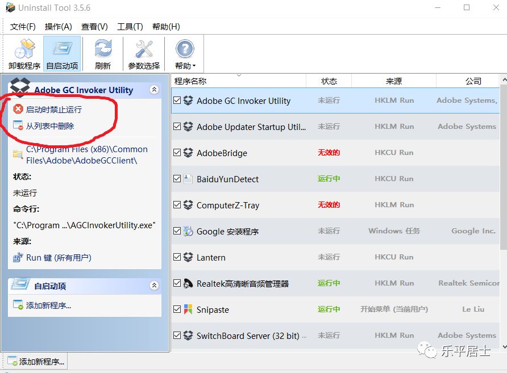This screenshot has height=373, width=507.
Task: Click the list scrollbar up arrow
Action: click(x=504, y=79)
